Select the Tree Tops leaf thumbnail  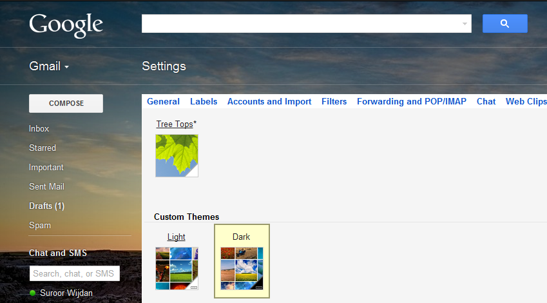[x=177, y=155]
